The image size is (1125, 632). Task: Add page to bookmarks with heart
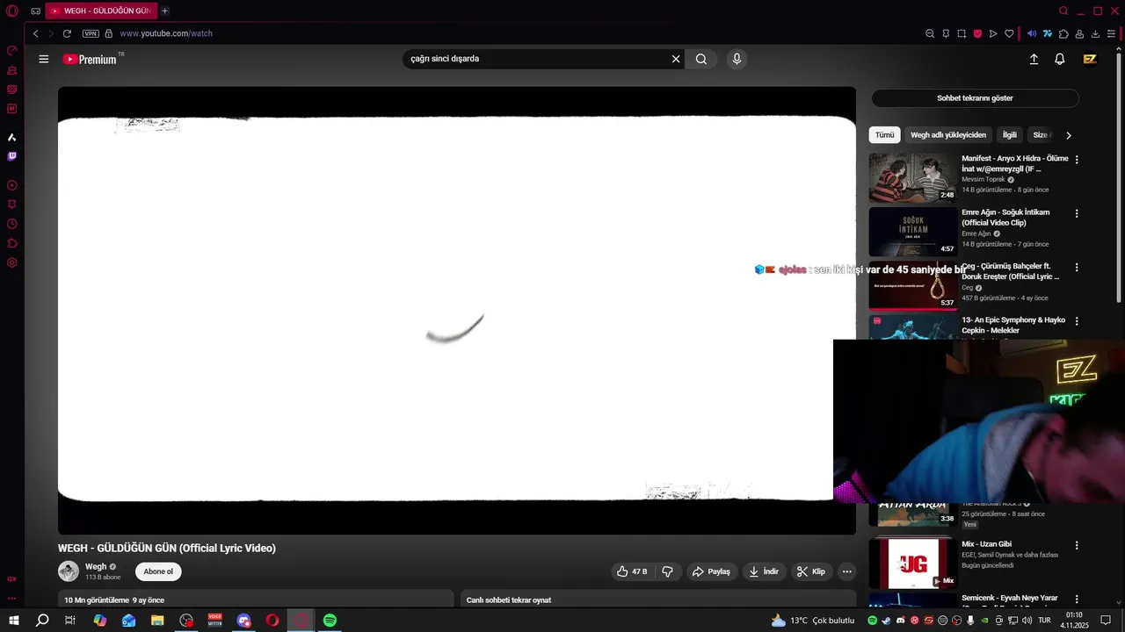[x=1009, y=33]
